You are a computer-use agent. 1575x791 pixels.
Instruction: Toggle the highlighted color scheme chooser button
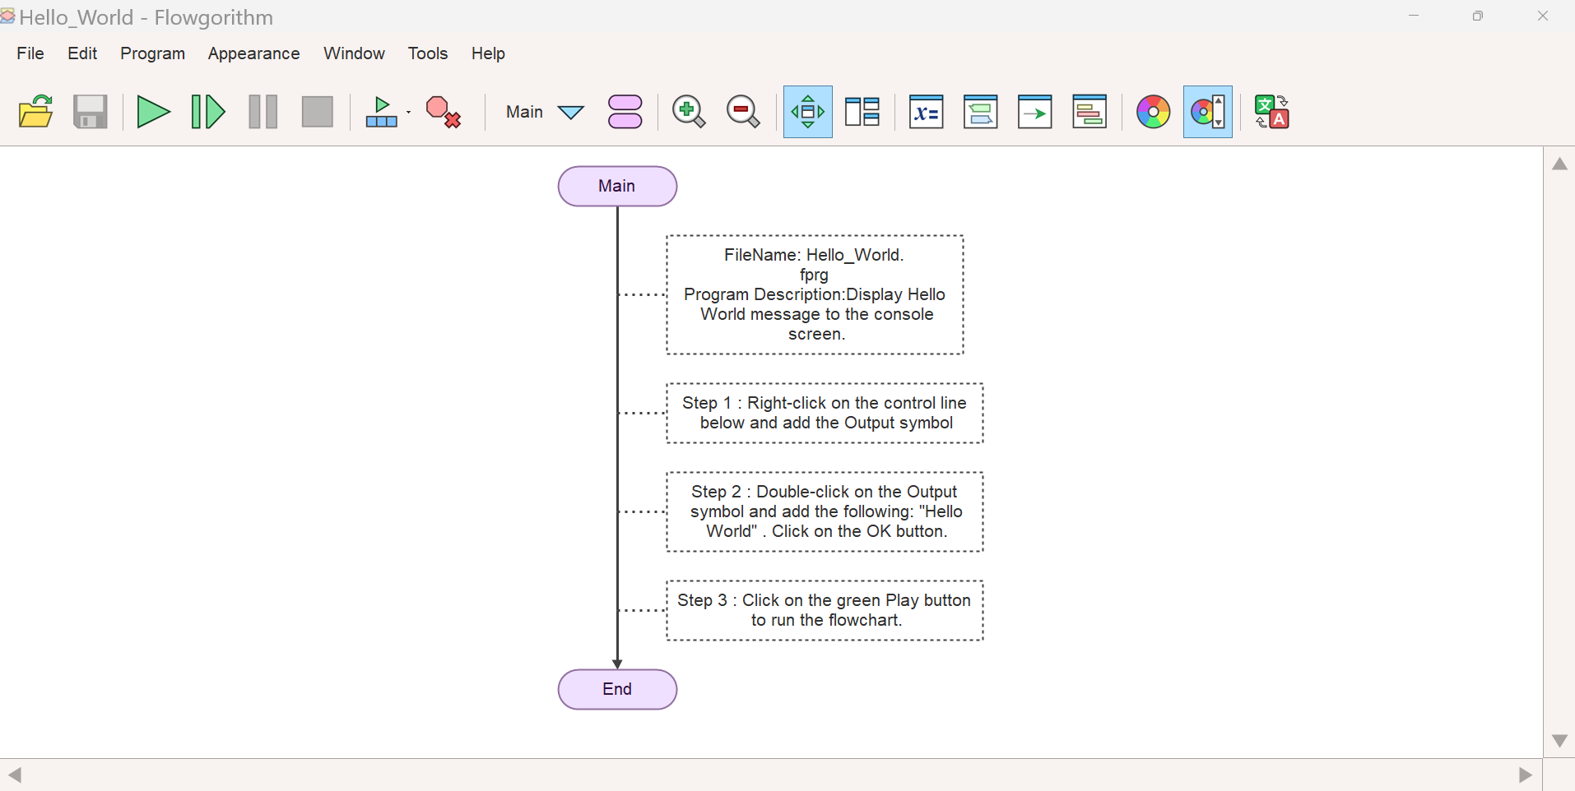point(1207,112)
